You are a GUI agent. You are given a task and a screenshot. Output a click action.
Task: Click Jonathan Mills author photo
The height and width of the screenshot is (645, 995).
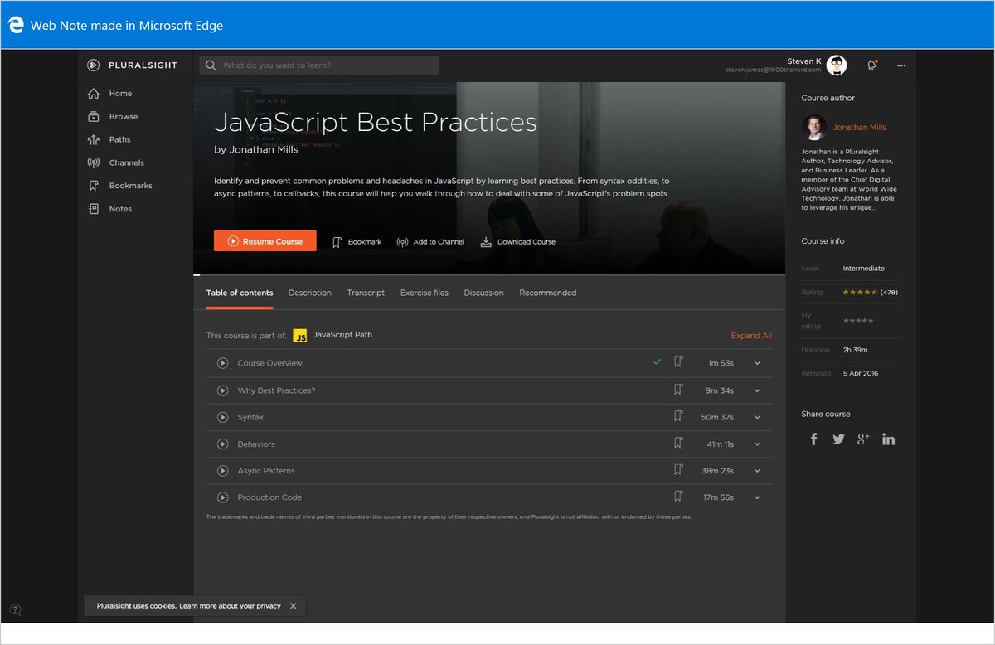814,127
